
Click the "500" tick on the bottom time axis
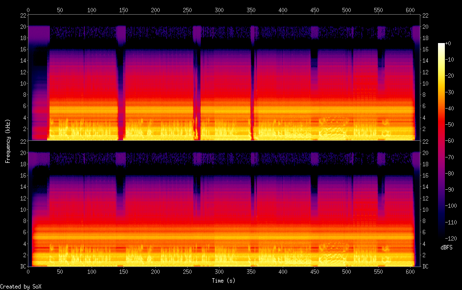[x=346, y=272]
